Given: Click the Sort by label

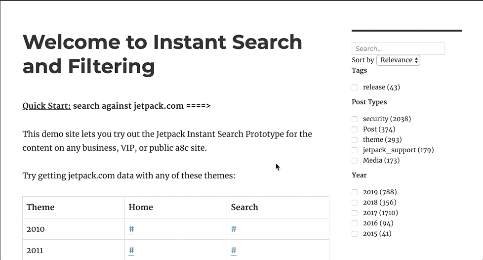Looking at the screenshot, I should (363, 60).
